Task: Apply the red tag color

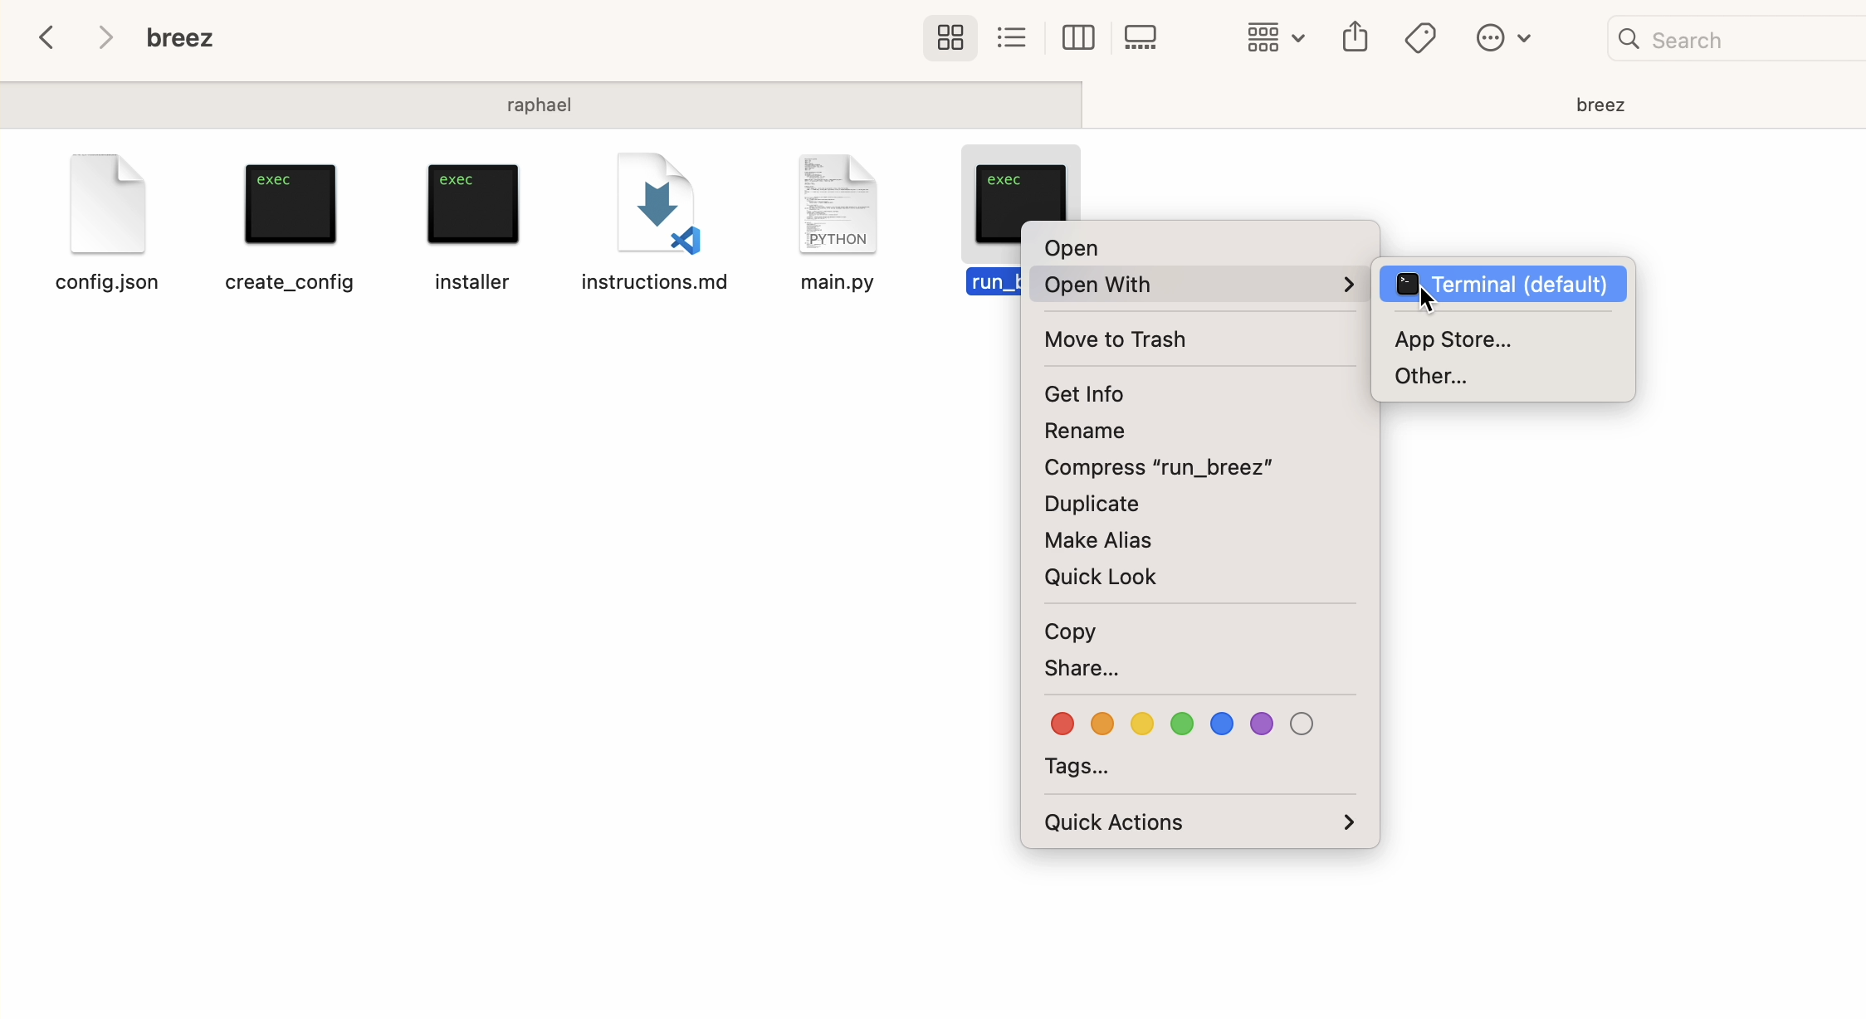Action: point(1062,724)
